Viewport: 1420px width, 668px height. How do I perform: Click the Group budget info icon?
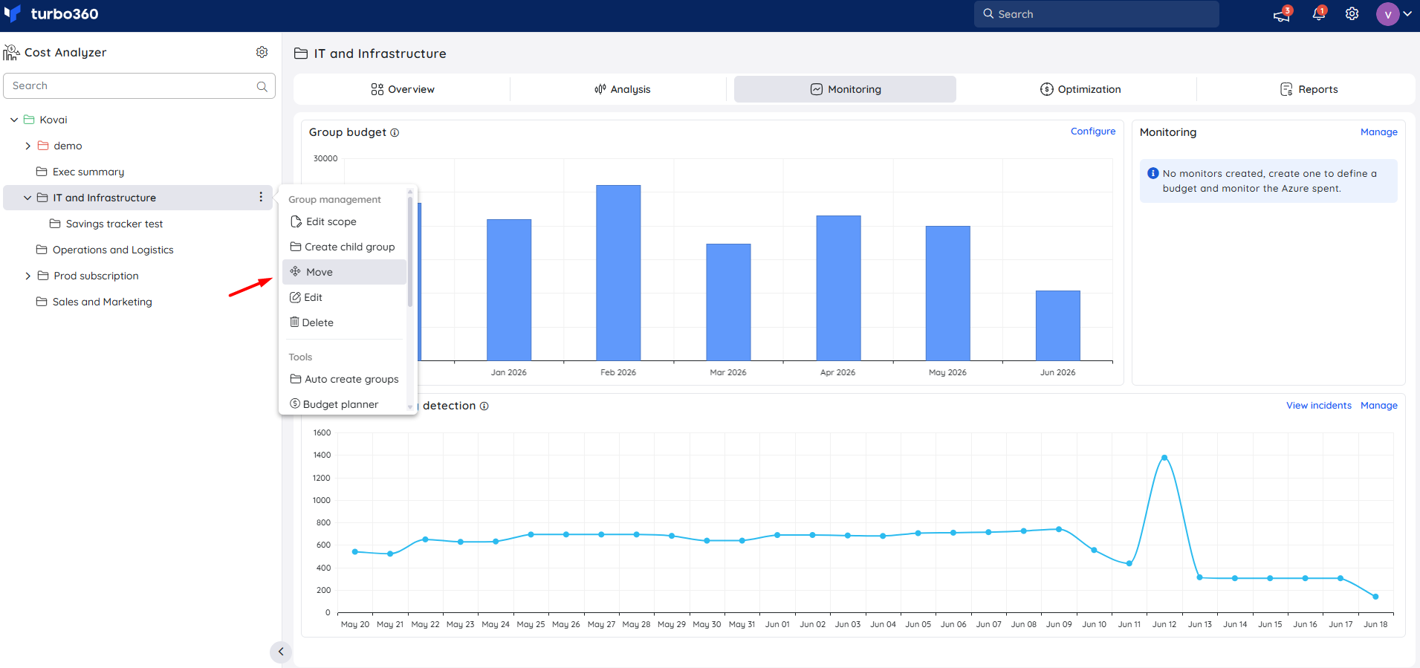point(395,133)
